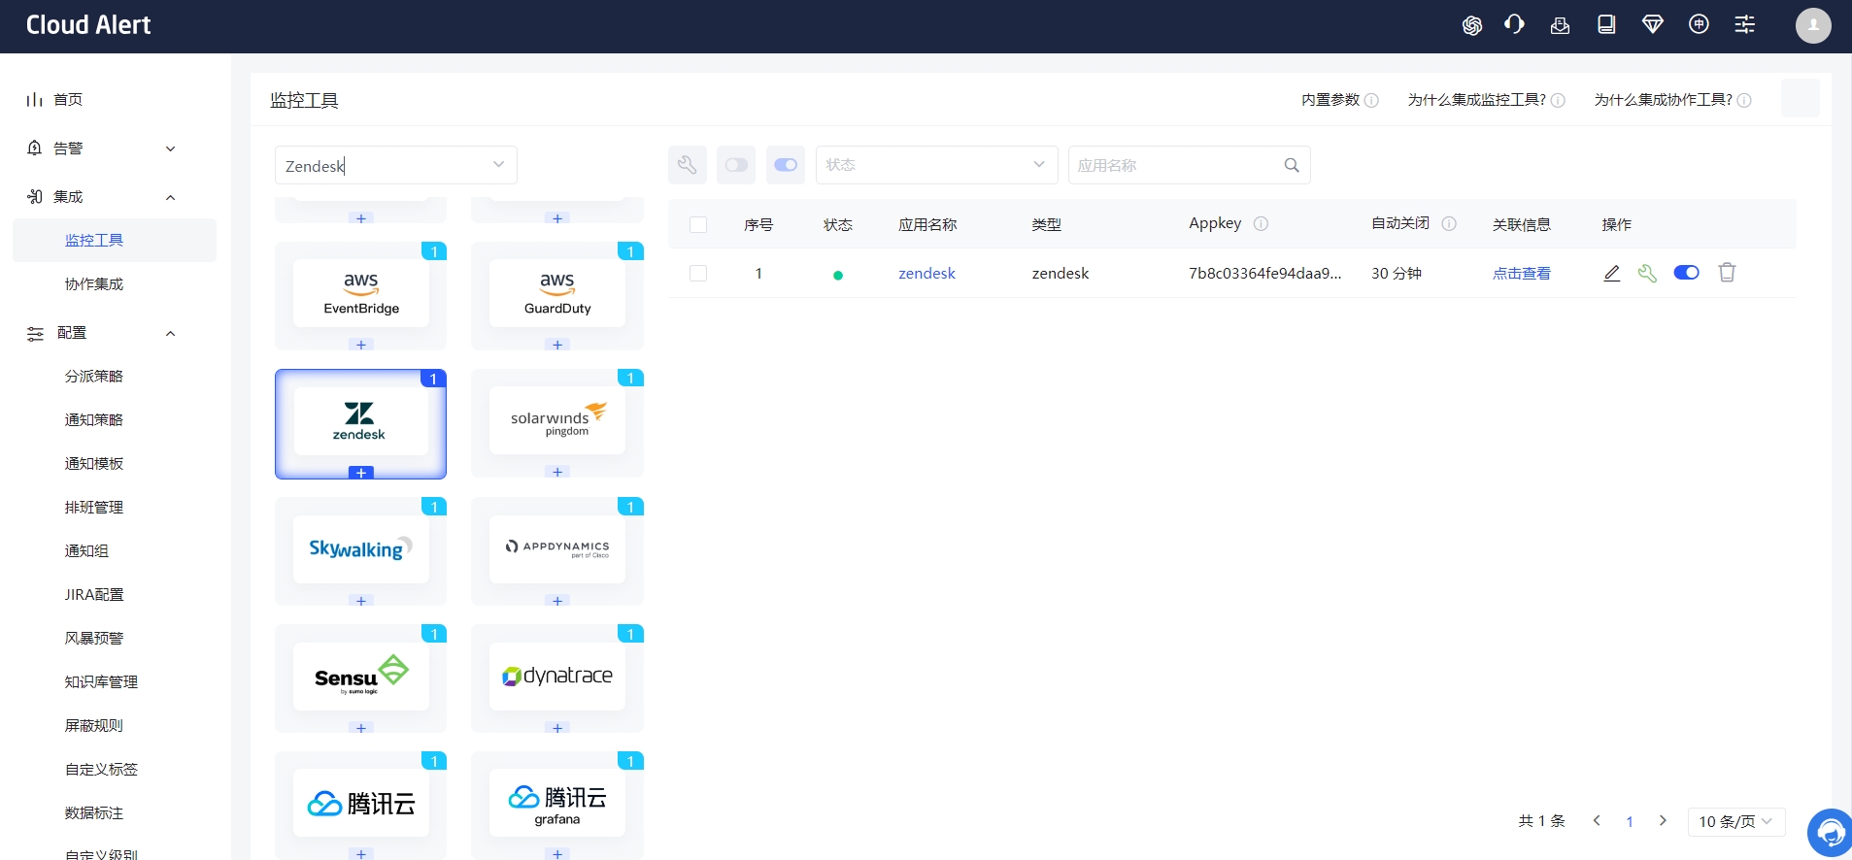Click the 内置参数 link

1330,100
